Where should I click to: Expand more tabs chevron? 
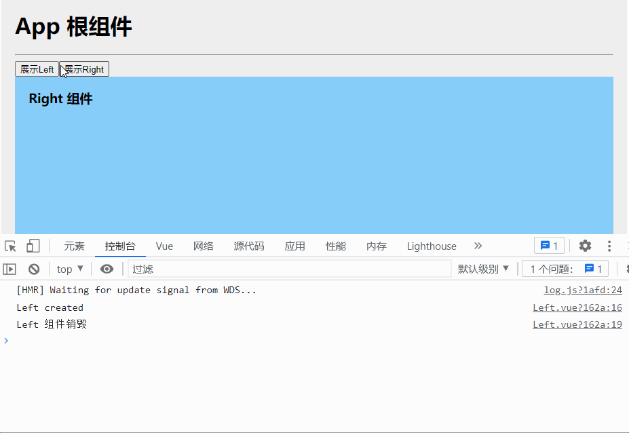tap(478, 246)
